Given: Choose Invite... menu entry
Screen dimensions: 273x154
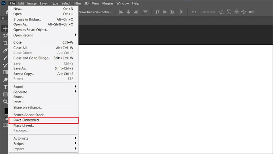Looking at the screenshot, I should 43,102.
